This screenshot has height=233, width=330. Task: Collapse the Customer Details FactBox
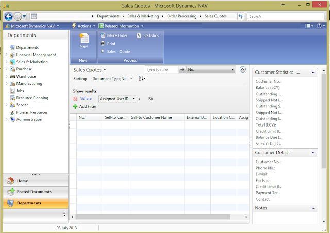click(x=313, y=153)
